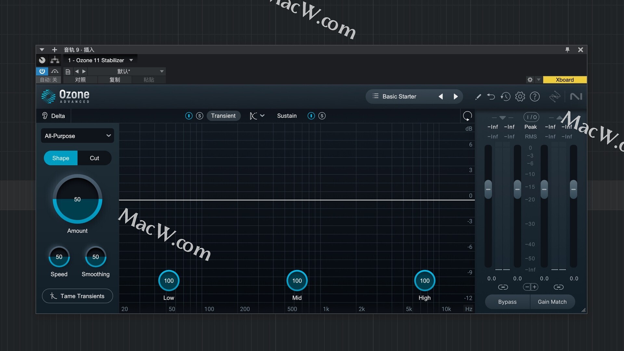Open the All-Purpose mode dropdown

click(77, 136)
